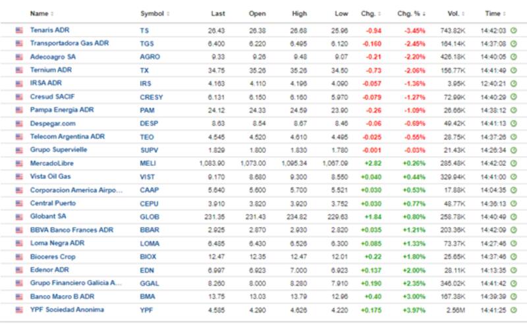Click the Last column header
The height and width of the screenshot is (324, 527).
pyautogui.click(x=217, y=14)
